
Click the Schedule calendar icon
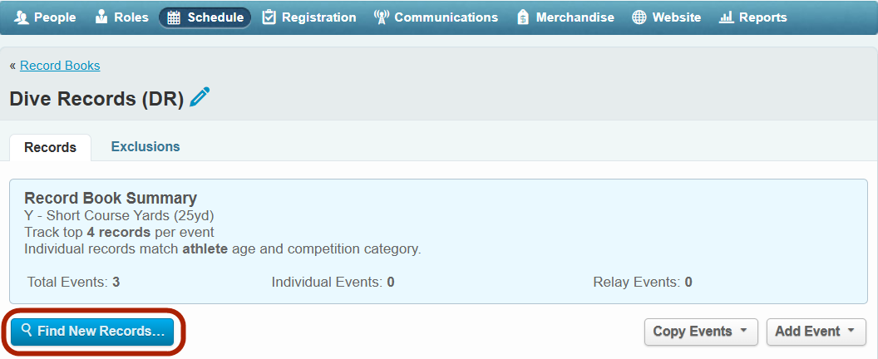coord(174,17)
